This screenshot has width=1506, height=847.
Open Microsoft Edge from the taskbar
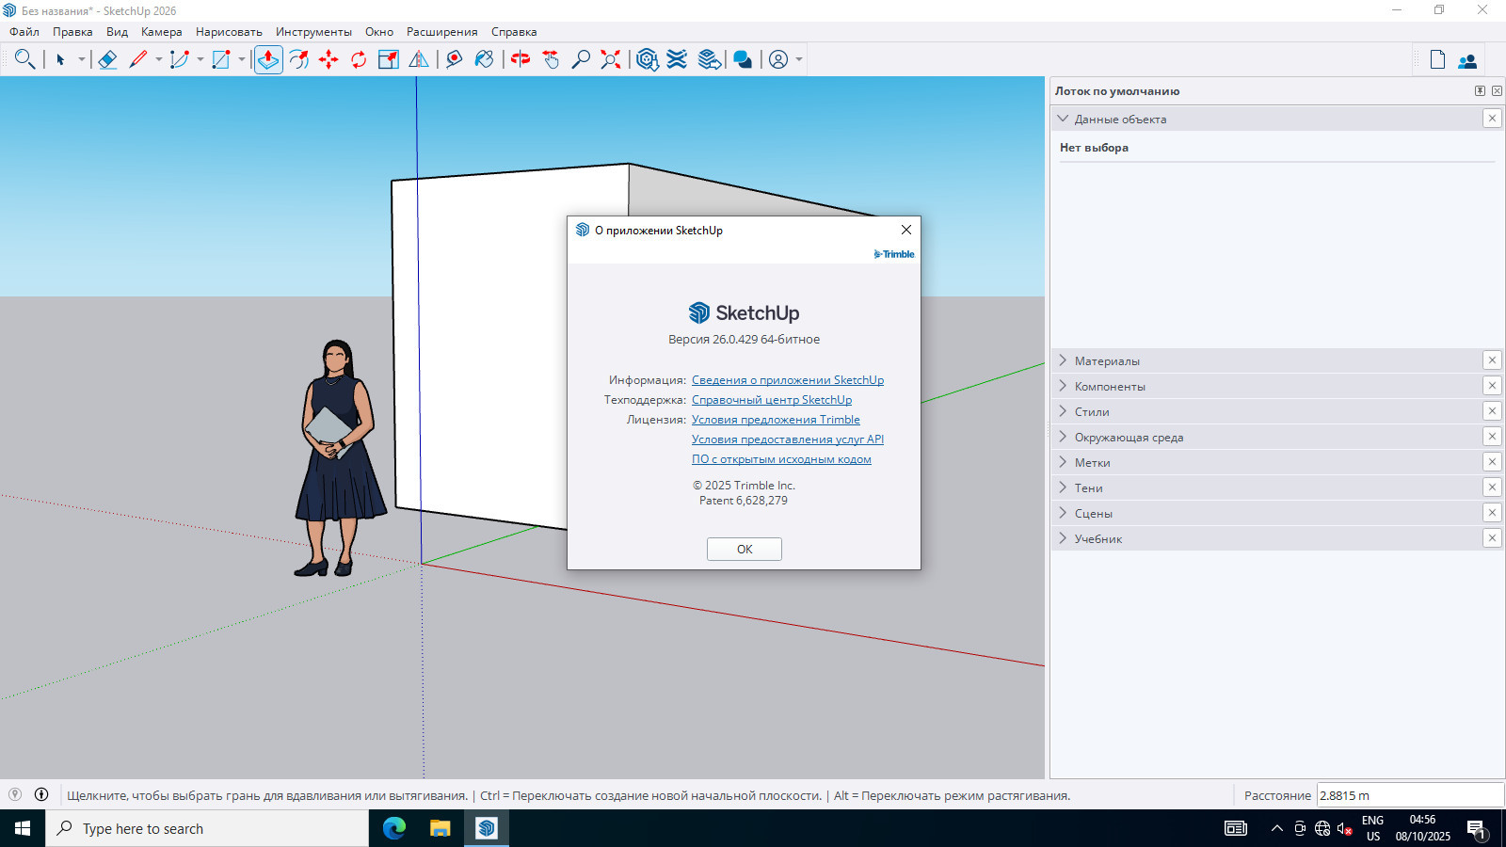(394, 828)
